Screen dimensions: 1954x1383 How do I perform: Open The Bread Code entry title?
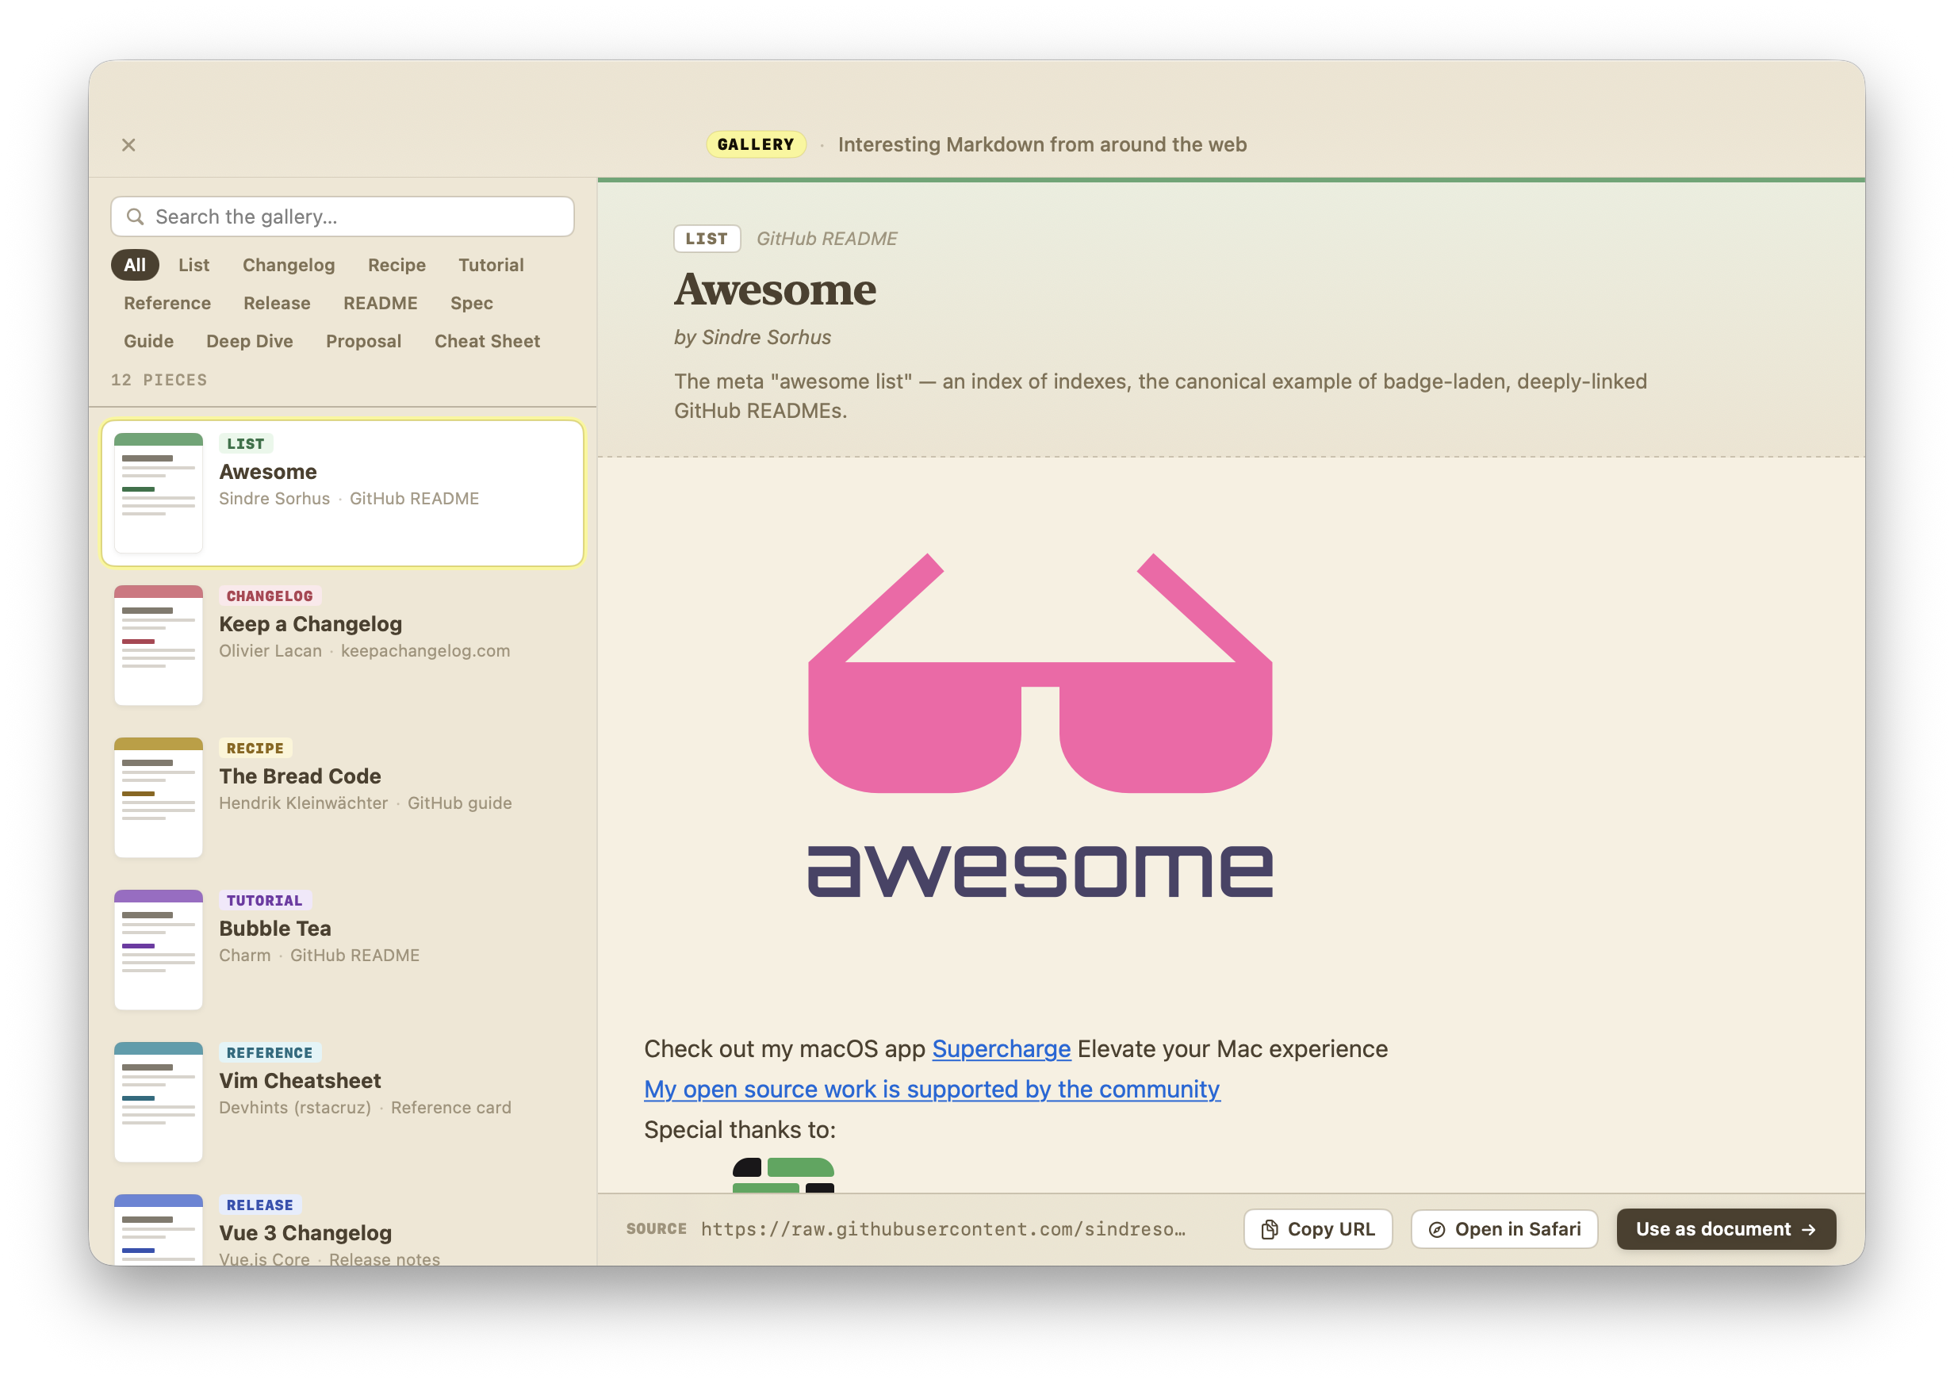tap(300, 776)
